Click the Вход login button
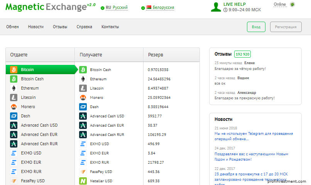311x185 pixels. tap(256, 27)
